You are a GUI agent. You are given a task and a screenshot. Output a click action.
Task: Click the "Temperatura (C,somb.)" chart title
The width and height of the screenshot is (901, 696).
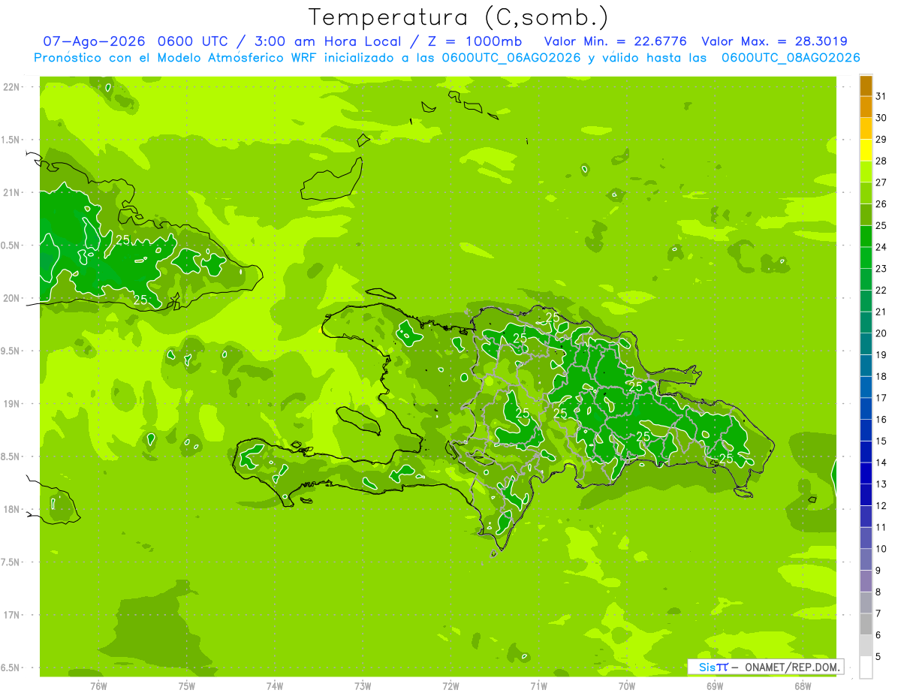tap(459, 18)
